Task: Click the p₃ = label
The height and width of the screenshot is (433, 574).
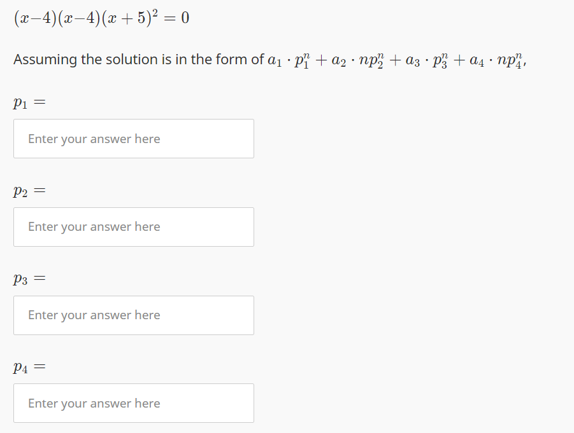Action: (27, 278)
